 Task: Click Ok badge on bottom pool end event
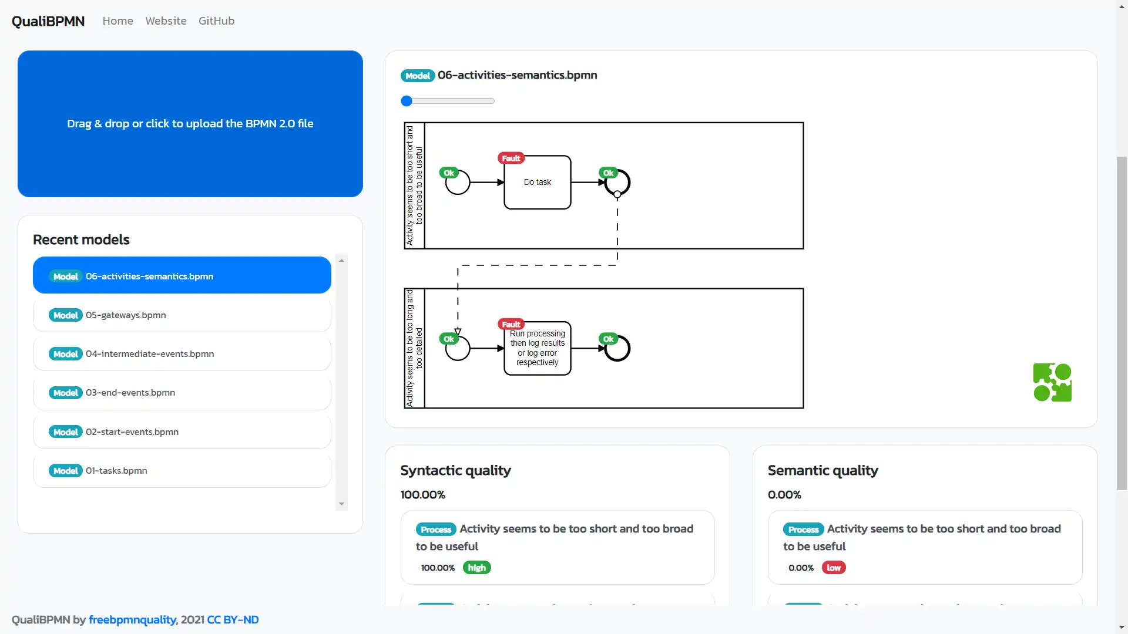click(608, 339)
